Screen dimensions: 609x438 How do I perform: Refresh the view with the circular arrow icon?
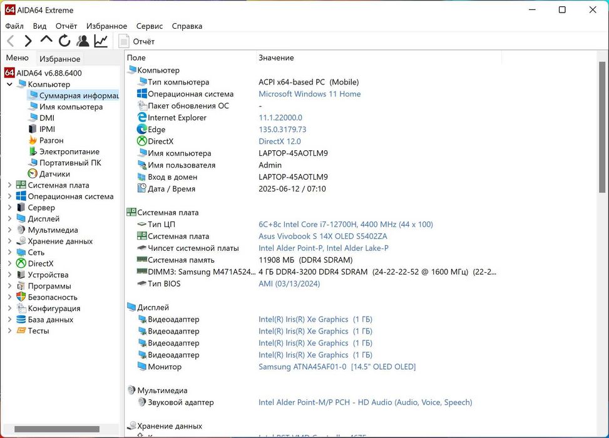[x=64, y=41]
